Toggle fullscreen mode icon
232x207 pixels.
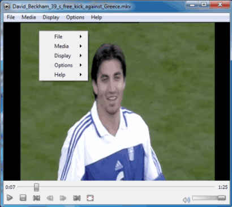pos(90,198)
